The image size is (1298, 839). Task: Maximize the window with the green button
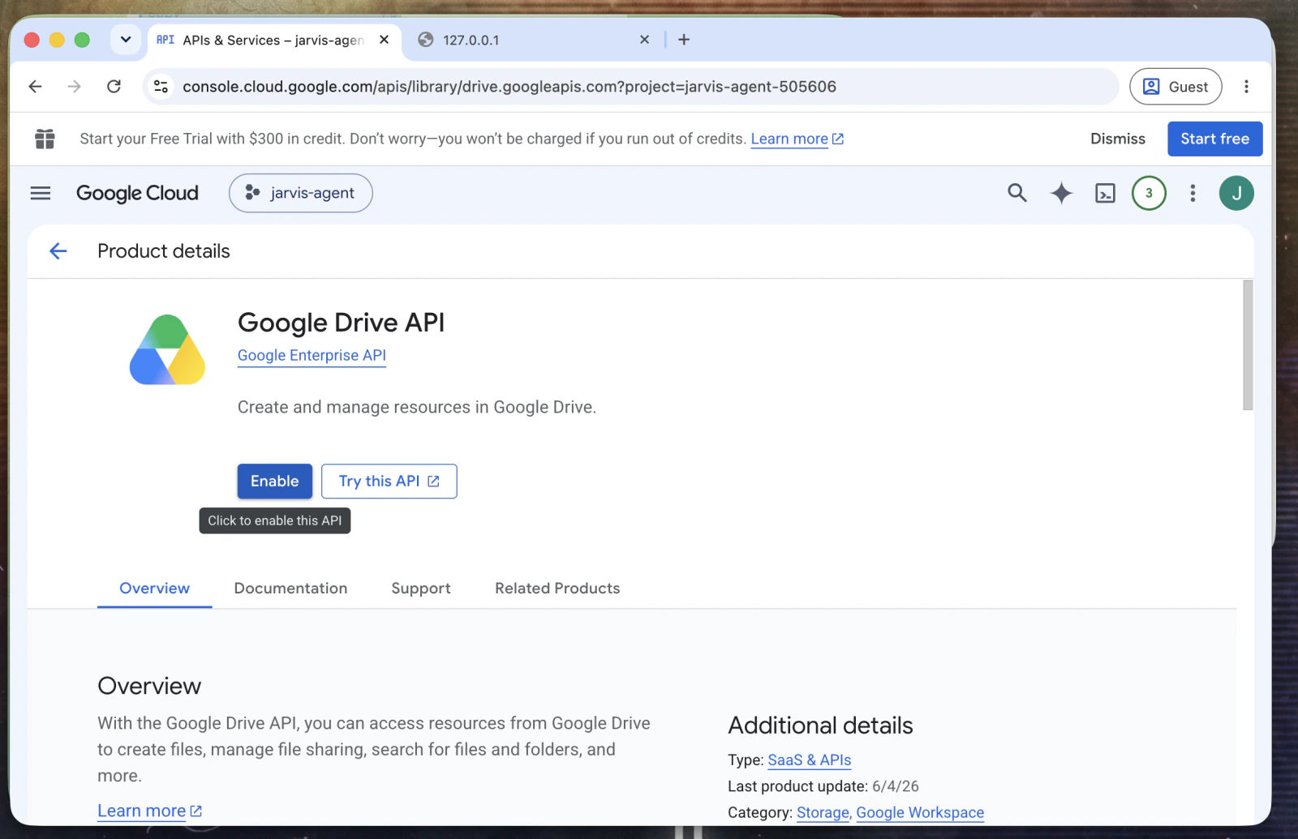pos(82,40)
